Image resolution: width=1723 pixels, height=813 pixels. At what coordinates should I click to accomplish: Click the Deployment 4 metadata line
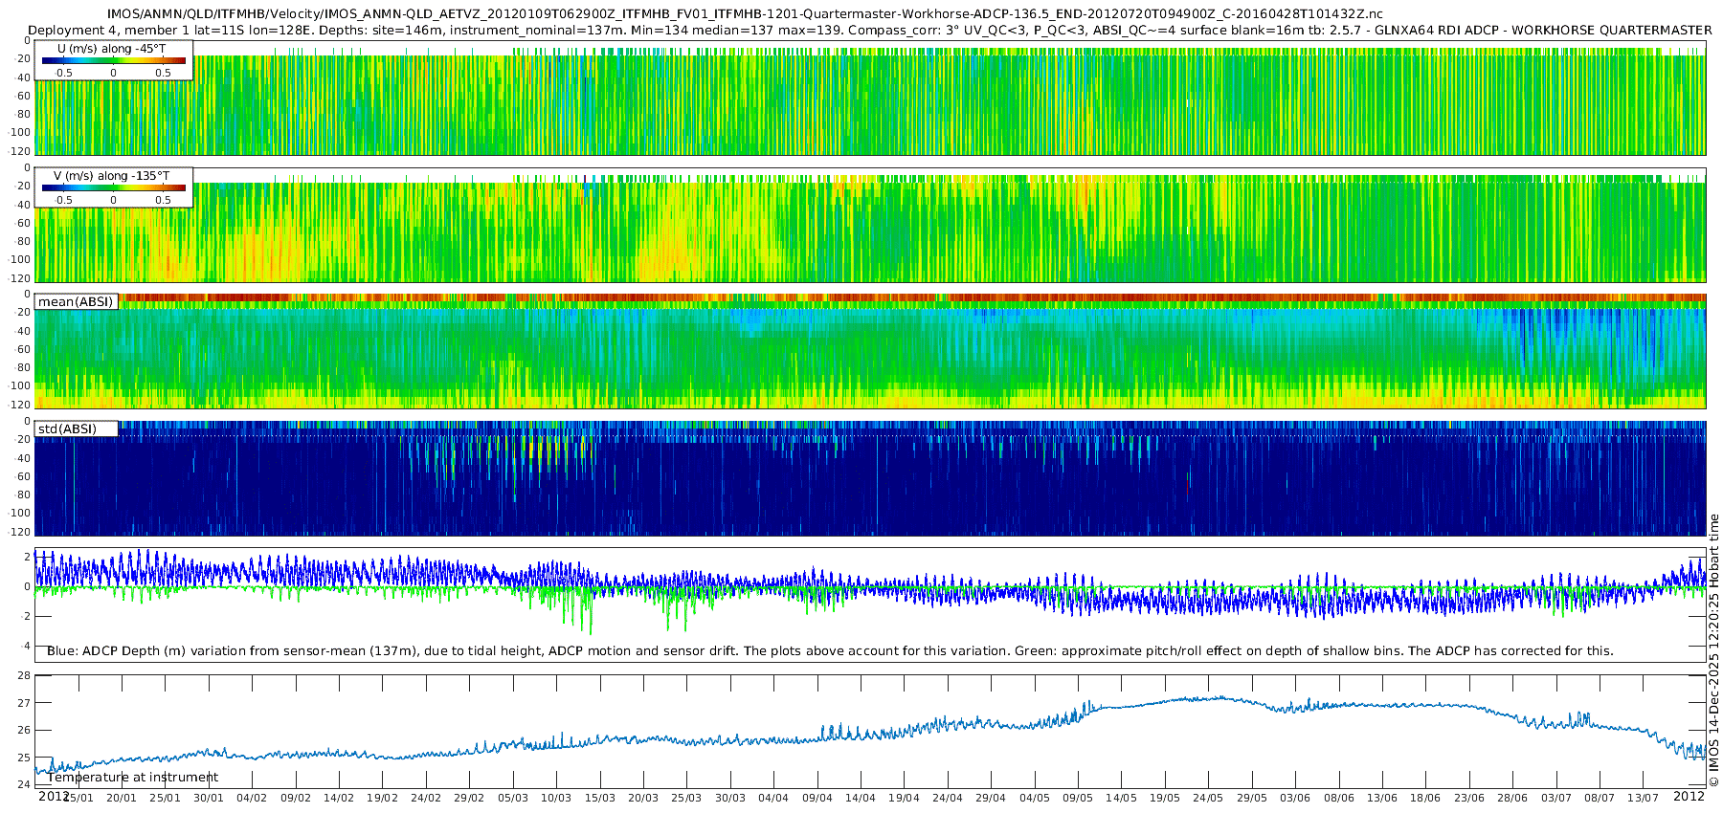pos(869,30)
